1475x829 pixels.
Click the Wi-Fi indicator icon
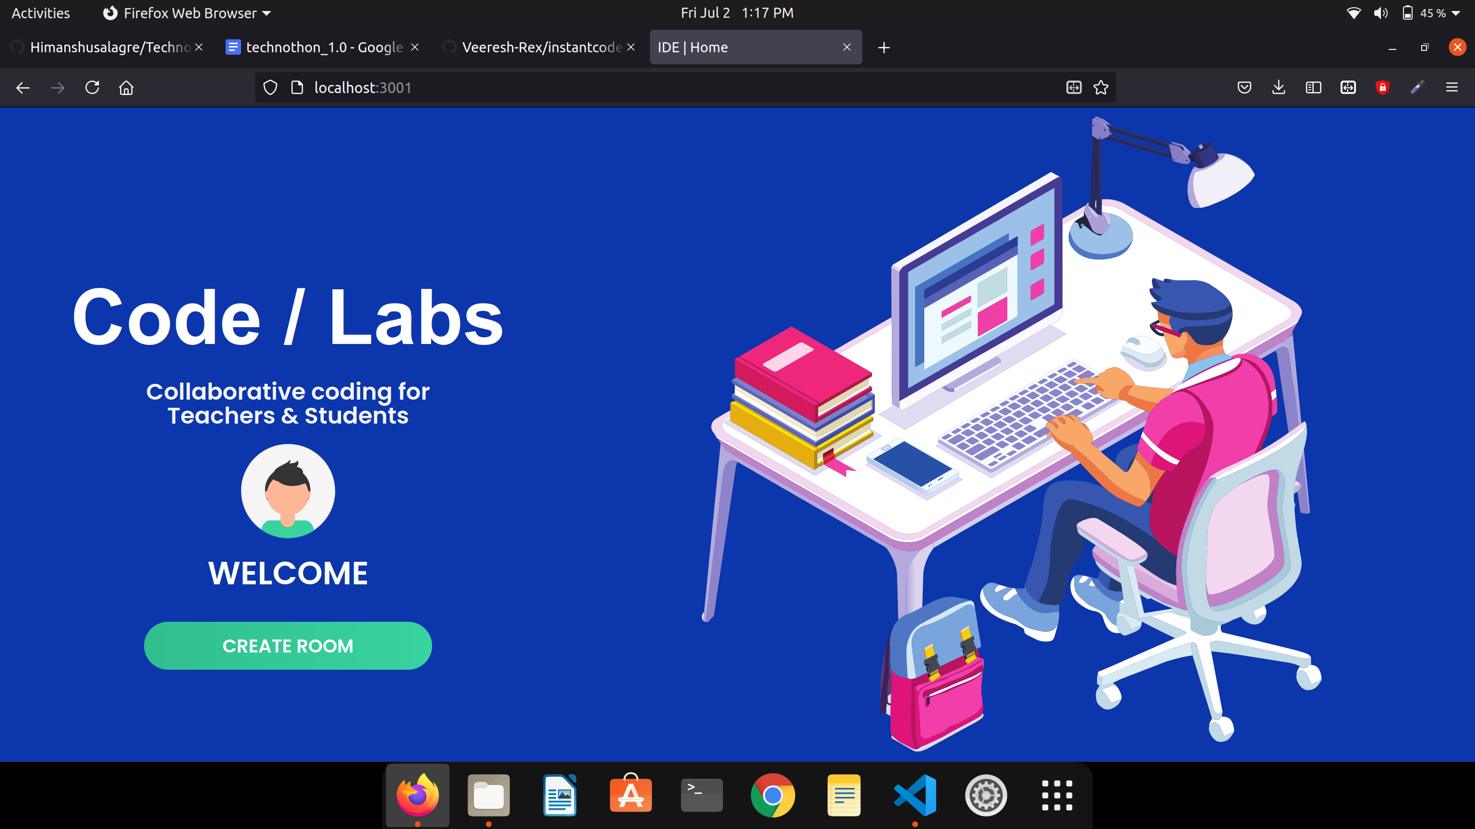(1354, 12)
